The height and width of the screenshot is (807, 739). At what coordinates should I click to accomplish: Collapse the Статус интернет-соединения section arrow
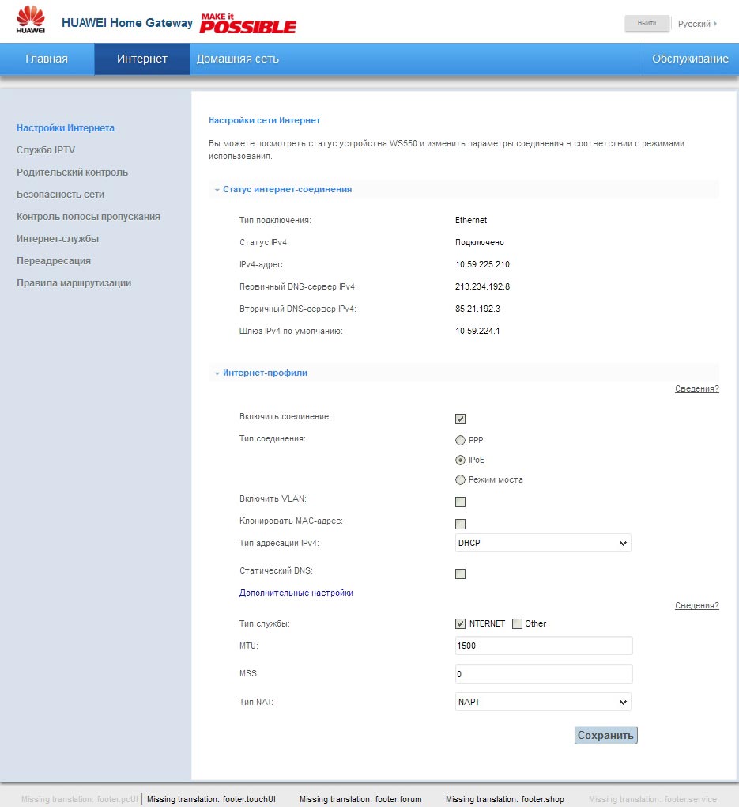[217, 190]
